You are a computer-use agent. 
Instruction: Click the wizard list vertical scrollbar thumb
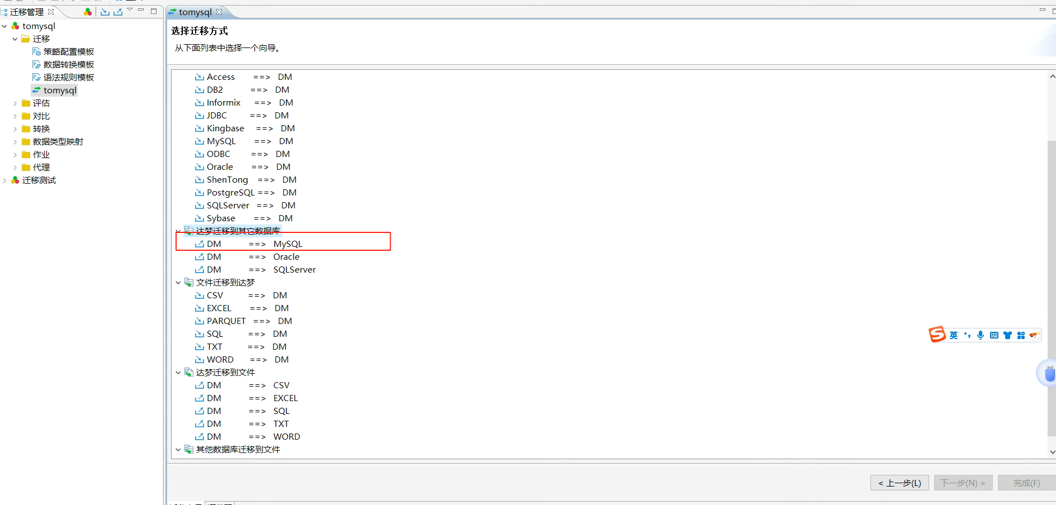[x=1052, y=288]
